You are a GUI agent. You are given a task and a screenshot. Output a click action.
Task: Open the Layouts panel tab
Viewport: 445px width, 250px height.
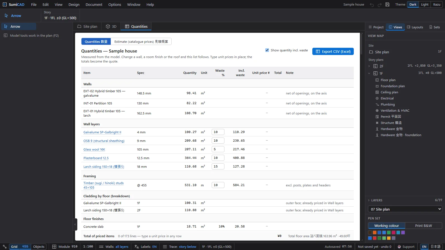tap(415, 27)
